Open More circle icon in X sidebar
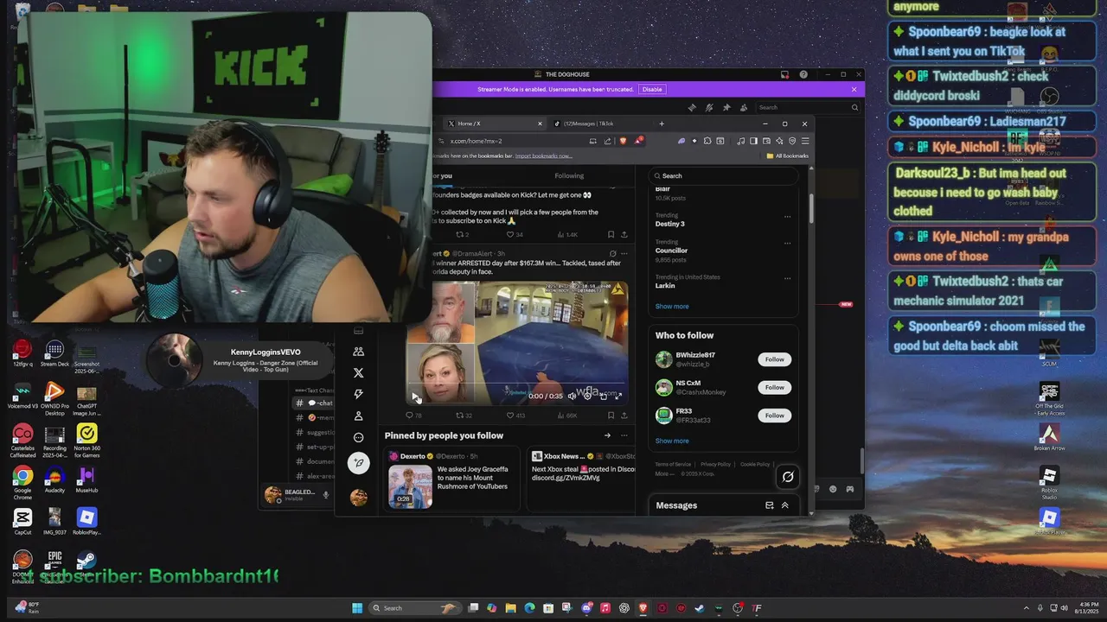This screenshot has height=622, width=1107. click(358, 437)
